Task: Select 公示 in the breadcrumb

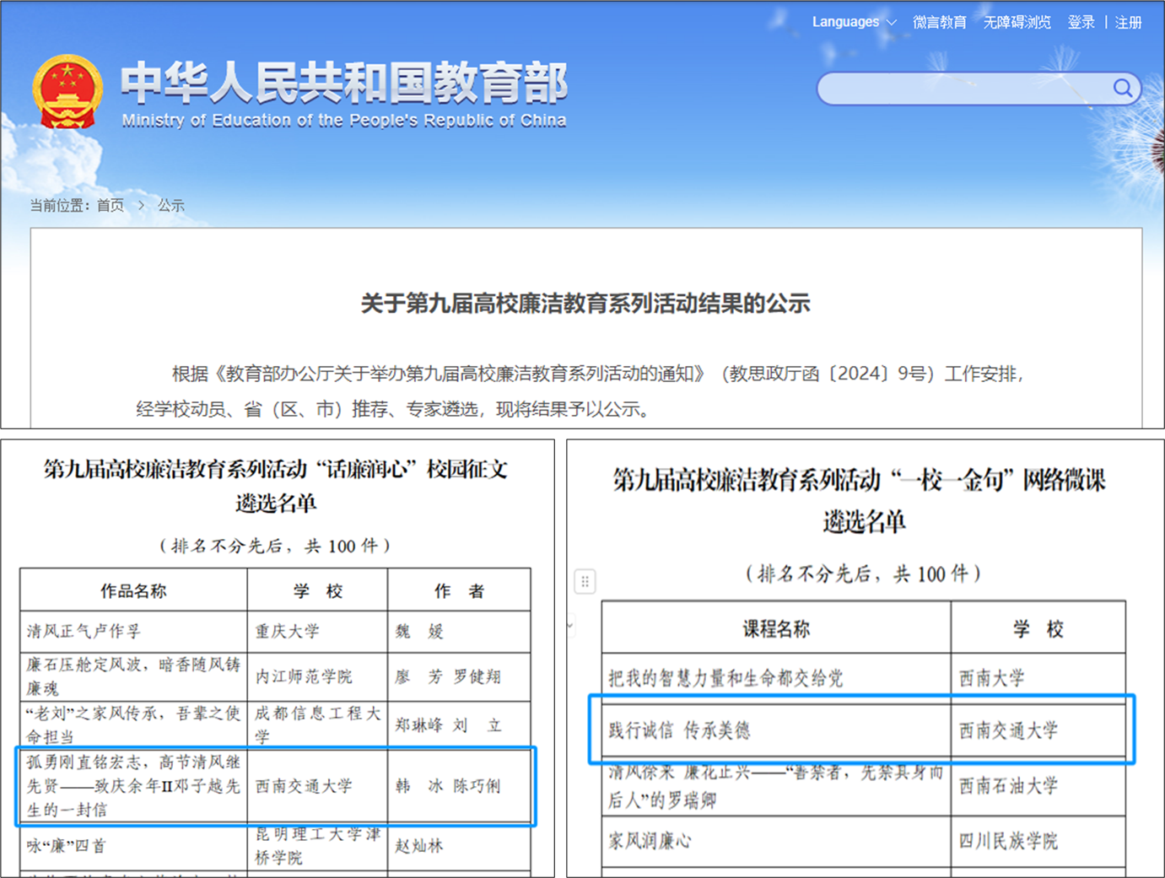Action: pos(170,205)
